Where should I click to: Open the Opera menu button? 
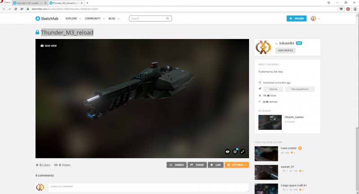pos(5,2)
